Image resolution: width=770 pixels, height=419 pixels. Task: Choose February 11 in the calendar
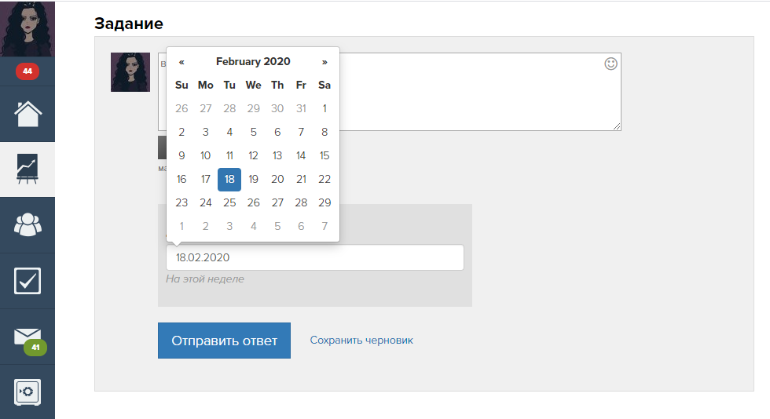(x=229, y=155)
